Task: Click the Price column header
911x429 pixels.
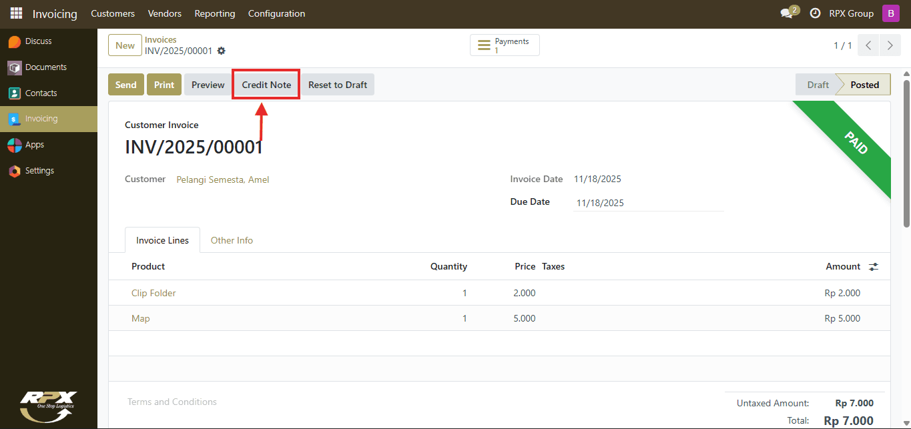Action: coord(525,266)
